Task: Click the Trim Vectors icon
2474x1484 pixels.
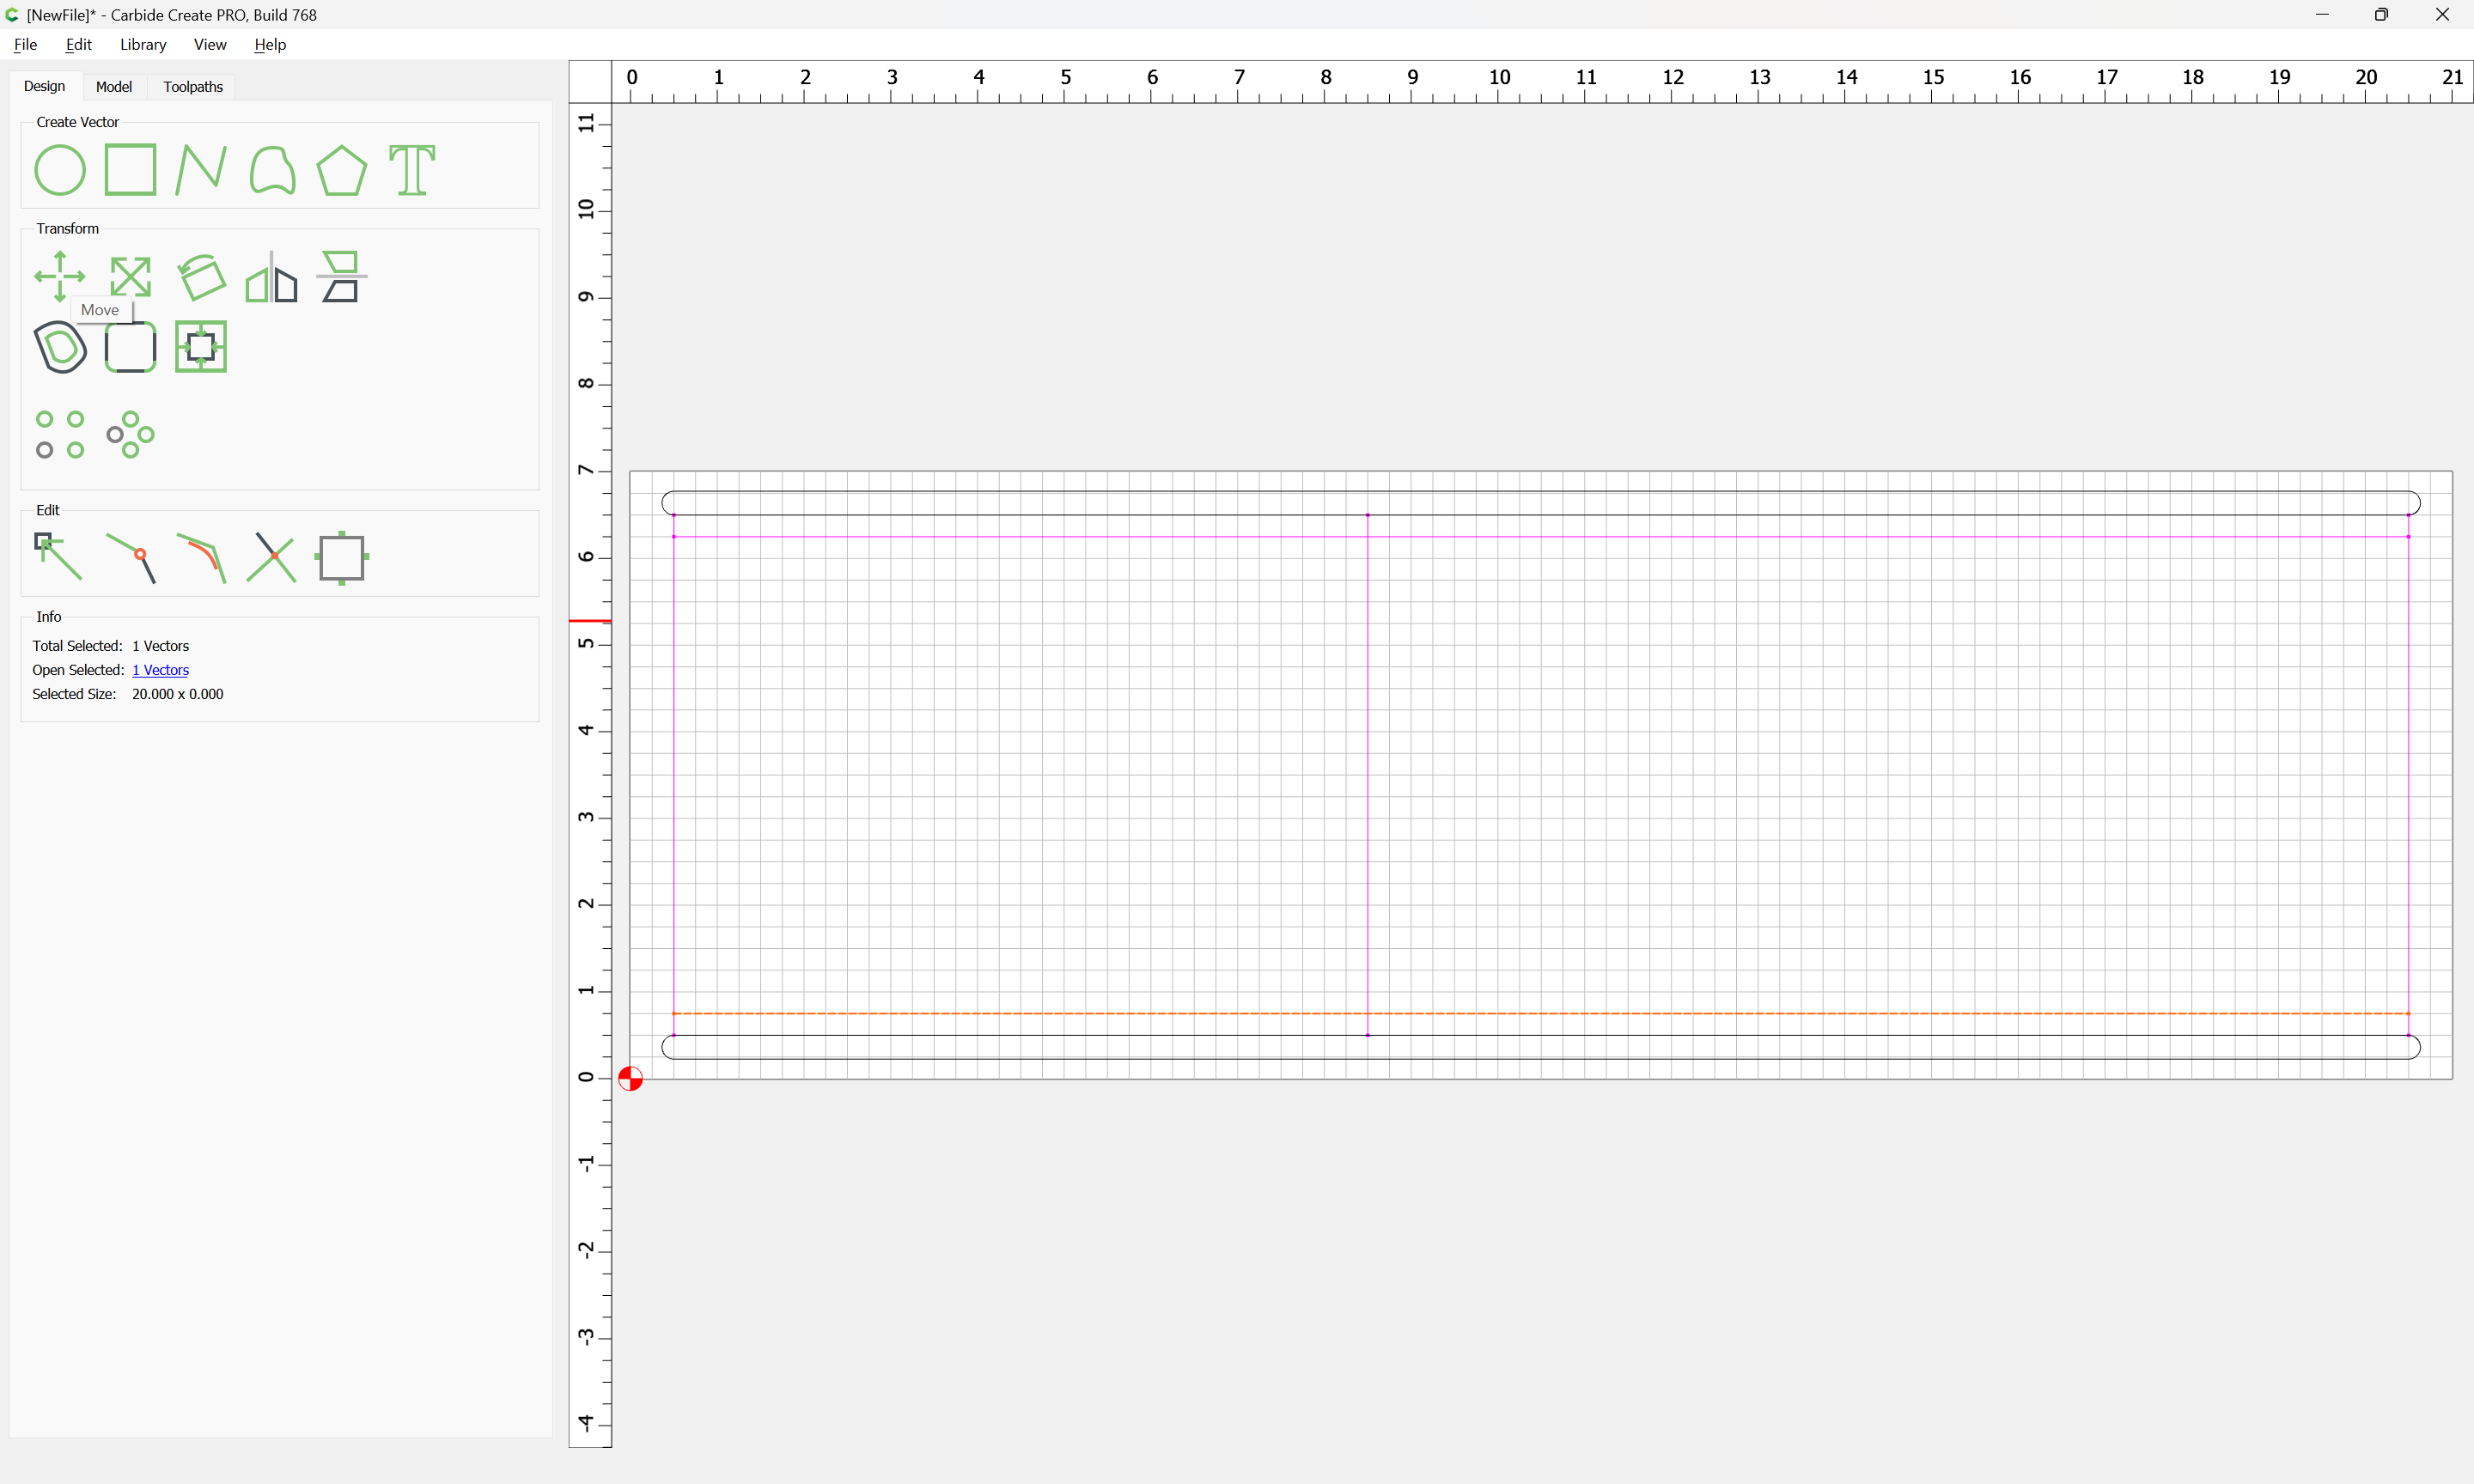Action: coord(272,558)
